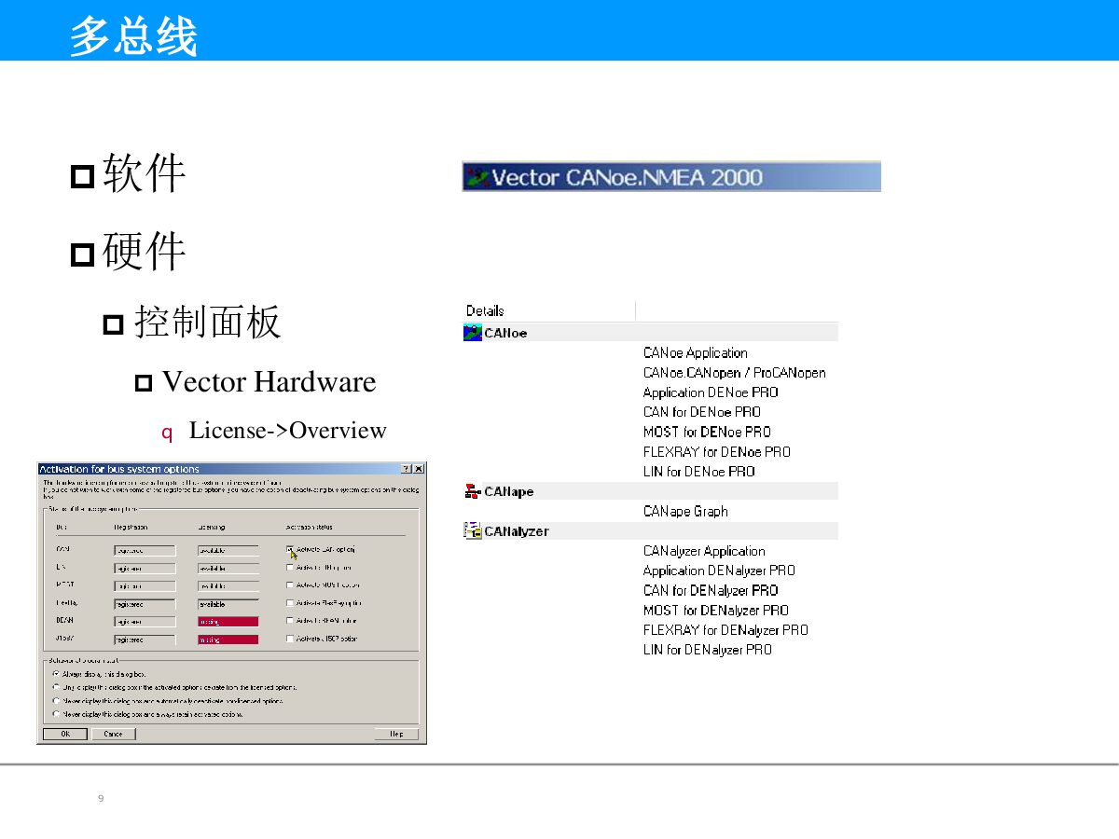
Task: Choose 'Never display and always retain' radio option
Action: 56,714
